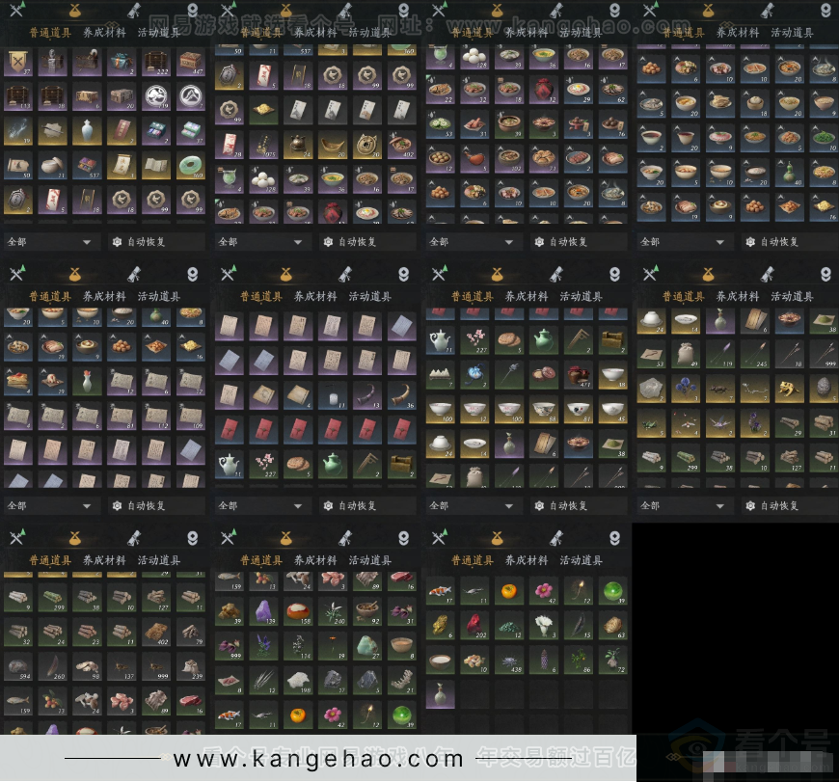Image resolution: width=839 pixels, height=782 pixels.
Task: Click 自动恢复 in the gold ingot panel
Action: click(x=367, y=242)
